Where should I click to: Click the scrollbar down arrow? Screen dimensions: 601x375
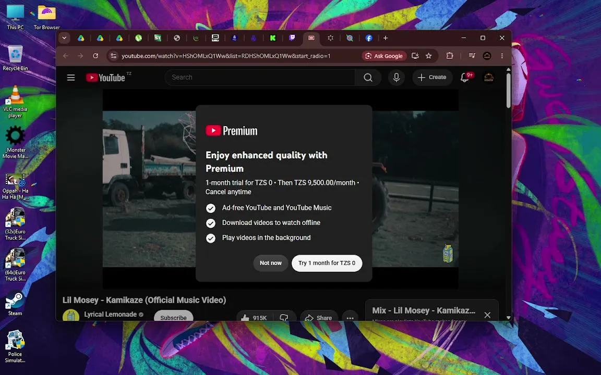click(x=508, y=318)
